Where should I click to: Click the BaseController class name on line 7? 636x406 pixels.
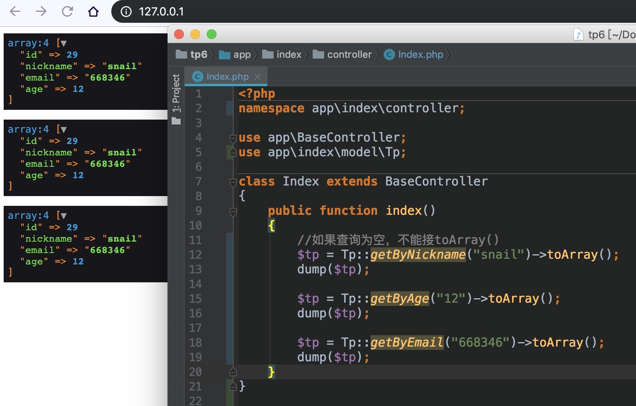coord(437,181)
